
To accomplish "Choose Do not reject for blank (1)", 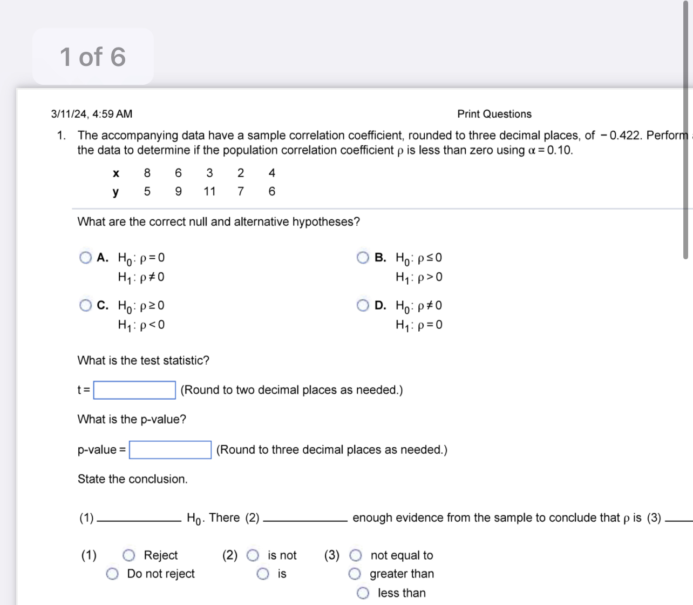I will [x=113, y=574].
